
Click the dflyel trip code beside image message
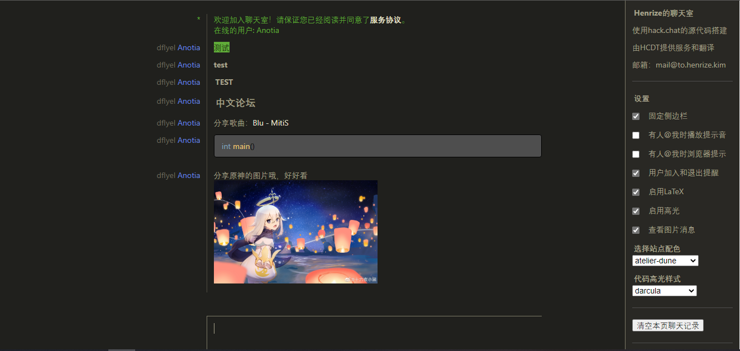(x=166, y=175)
